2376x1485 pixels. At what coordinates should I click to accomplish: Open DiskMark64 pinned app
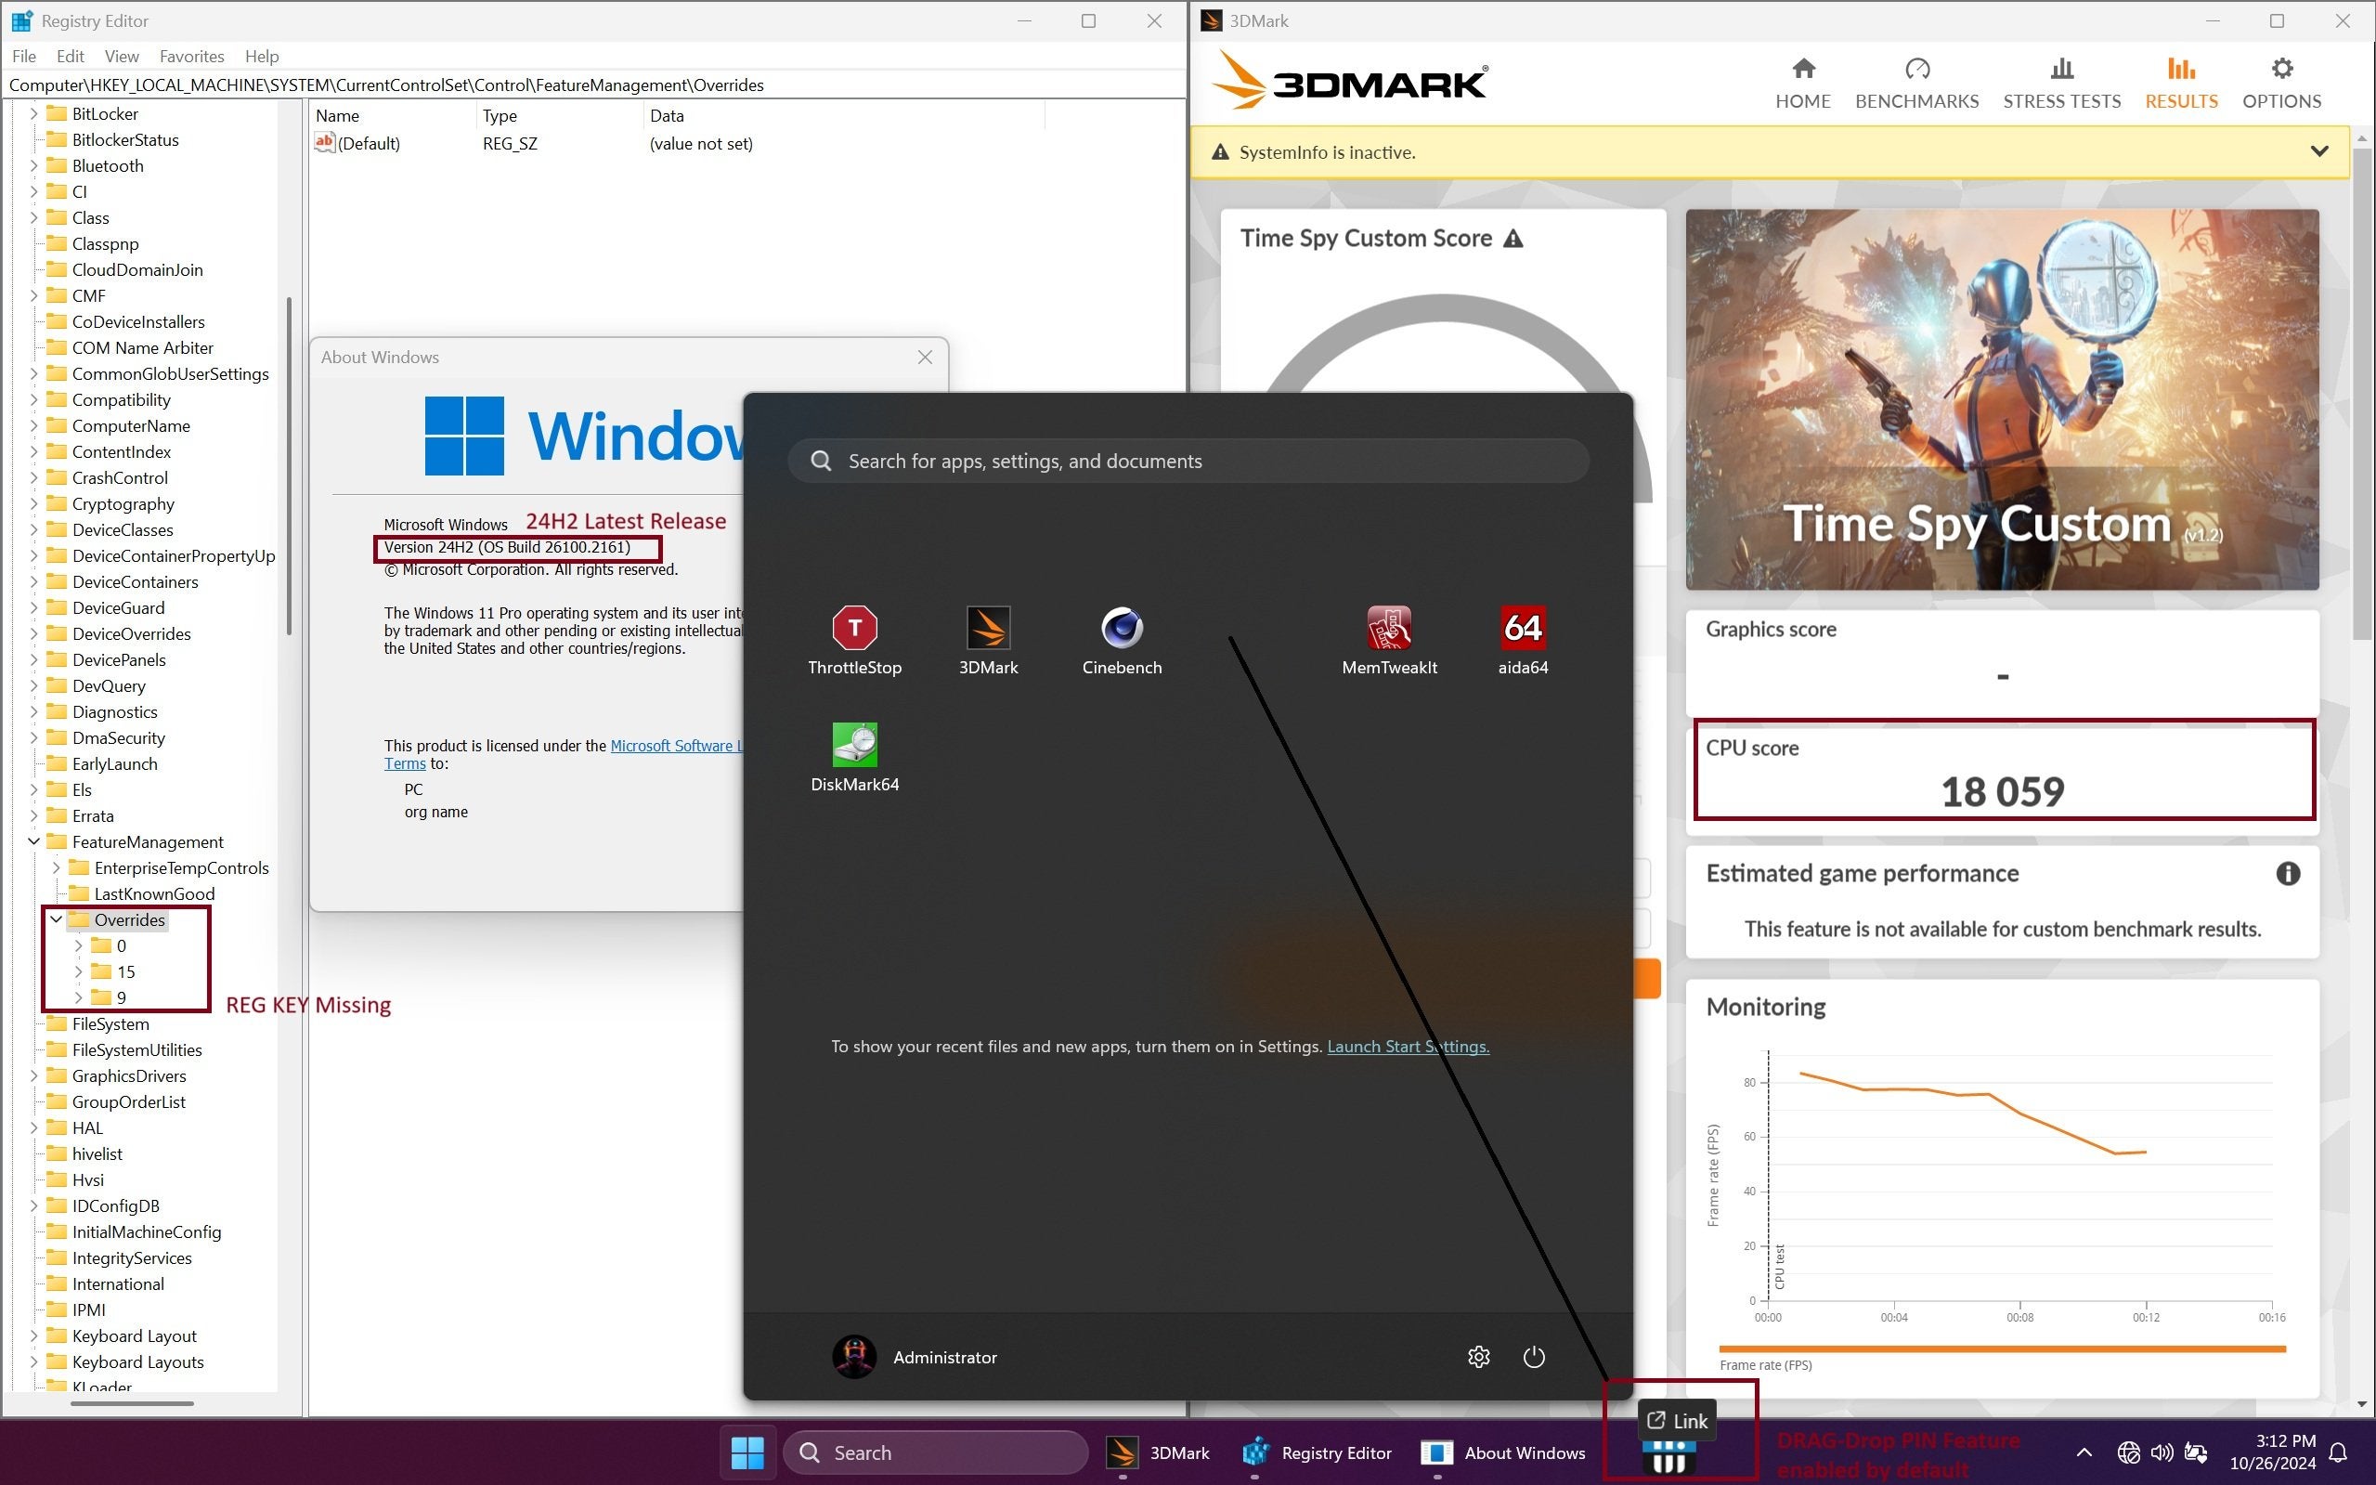point(854,746)
